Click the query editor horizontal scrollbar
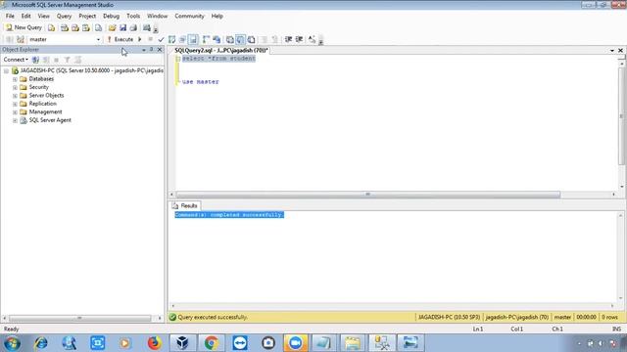Screen dimensions: 627x352 pyautogui.click(x=367, y=195)
